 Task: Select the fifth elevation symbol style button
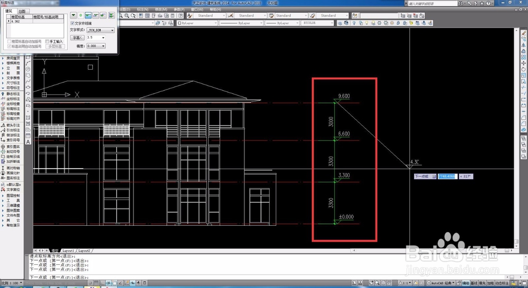(103, 15)
